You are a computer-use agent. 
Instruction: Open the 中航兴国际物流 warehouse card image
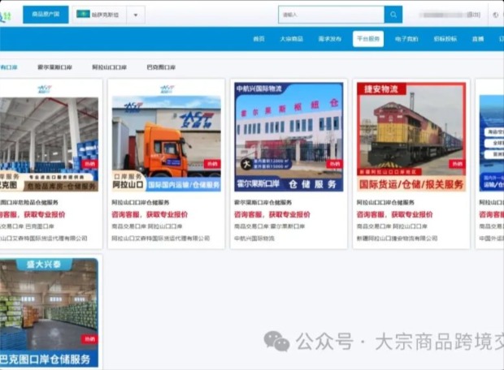289,137
